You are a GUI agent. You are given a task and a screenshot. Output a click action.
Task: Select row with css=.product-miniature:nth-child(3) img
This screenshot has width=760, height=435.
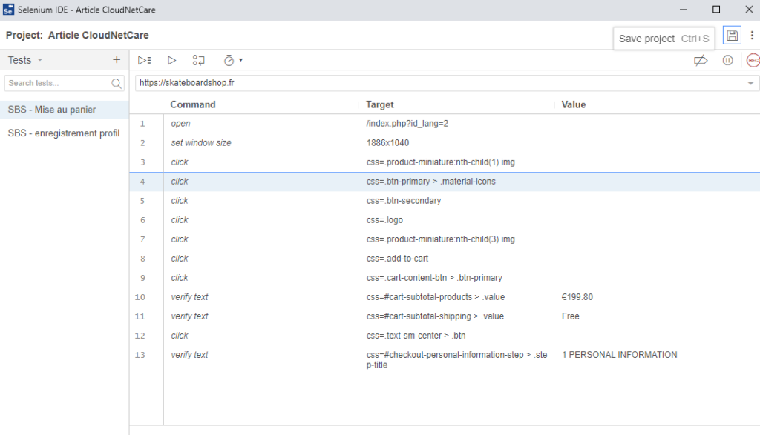[x=445, y=239]
